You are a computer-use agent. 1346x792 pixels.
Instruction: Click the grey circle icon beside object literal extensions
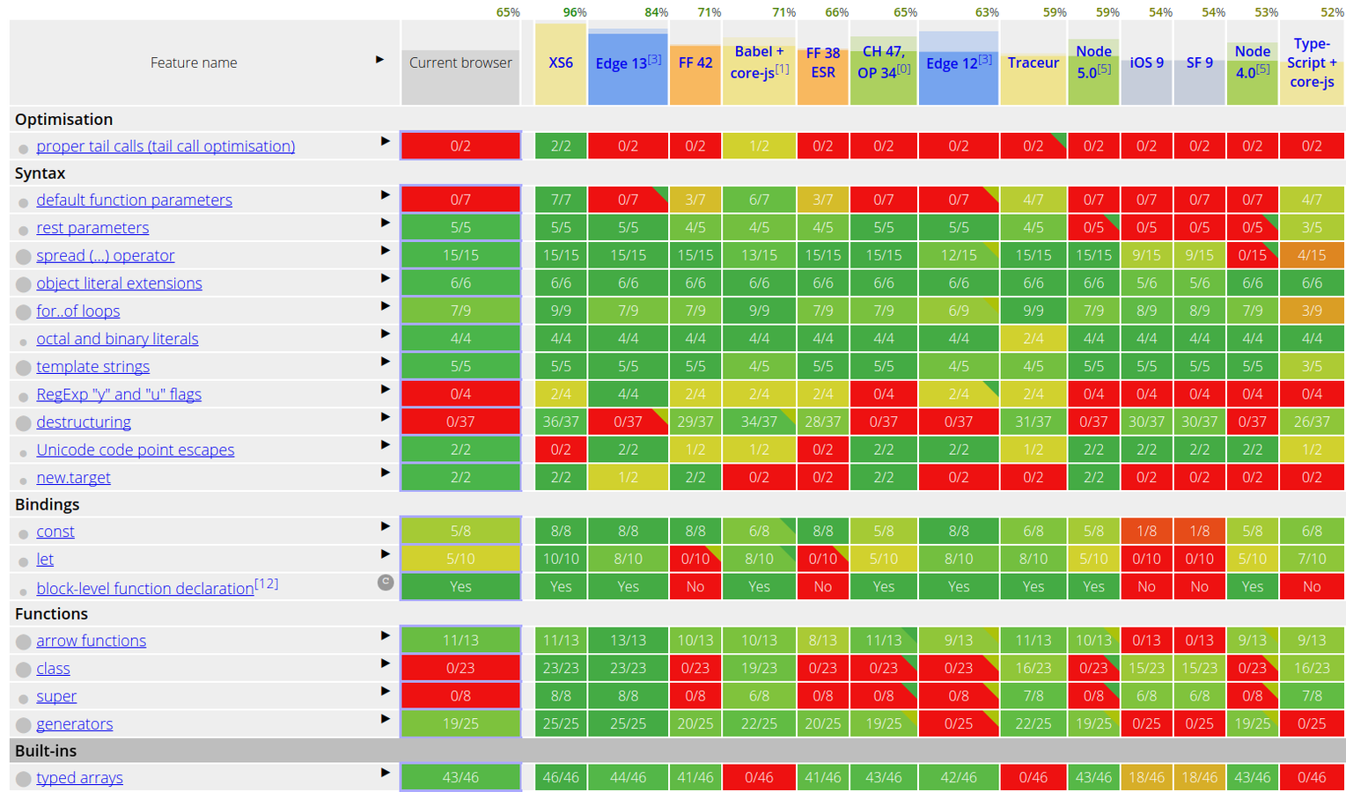(x=24, y=285)
